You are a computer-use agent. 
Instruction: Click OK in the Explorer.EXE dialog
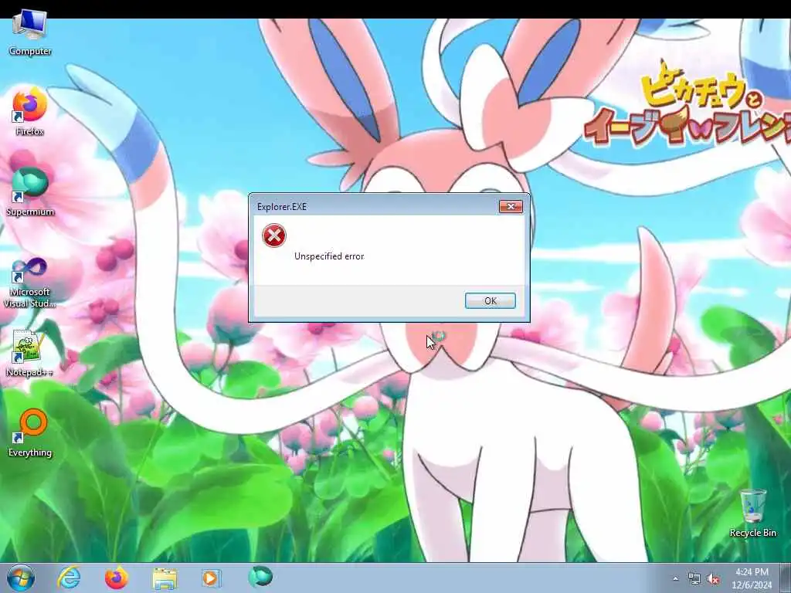[x=490, y=300]
